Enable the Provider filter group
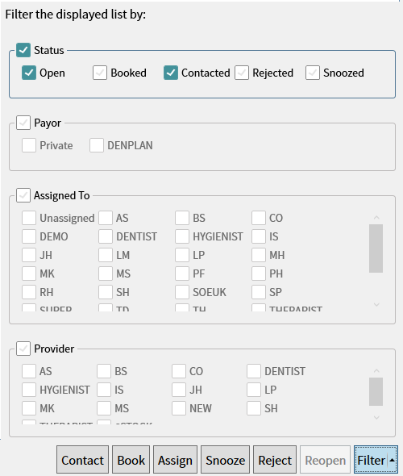403x476 pixels. (x=23, y=349)
